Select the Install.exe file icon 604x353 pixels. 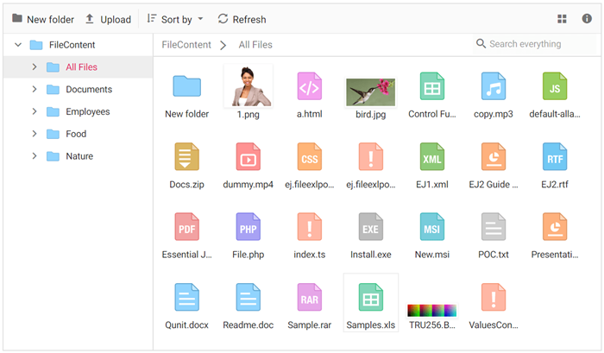coord(371,228)
